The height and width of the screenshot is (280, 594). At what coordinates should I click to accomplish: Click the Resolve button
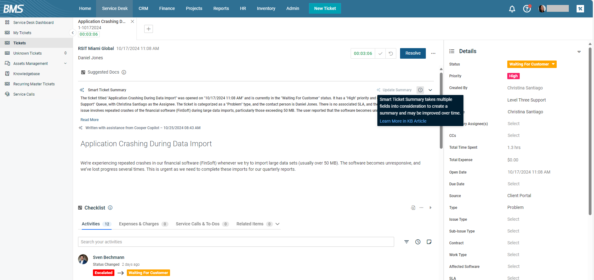point(412,53)
